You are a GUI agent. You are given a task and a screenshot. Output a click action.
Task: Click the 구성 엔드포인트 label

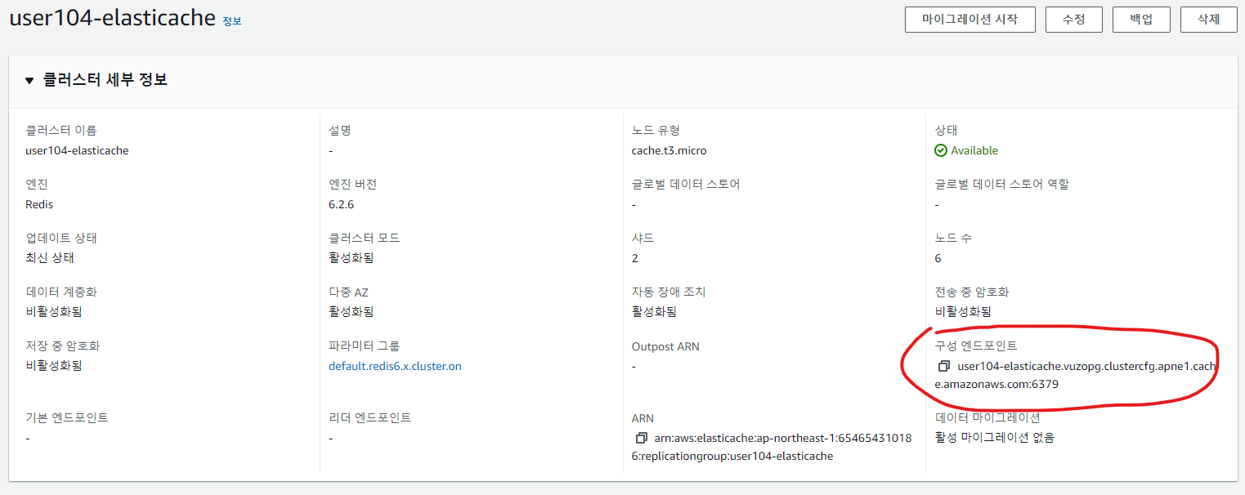pyautogui.click(x=976, y=346)
